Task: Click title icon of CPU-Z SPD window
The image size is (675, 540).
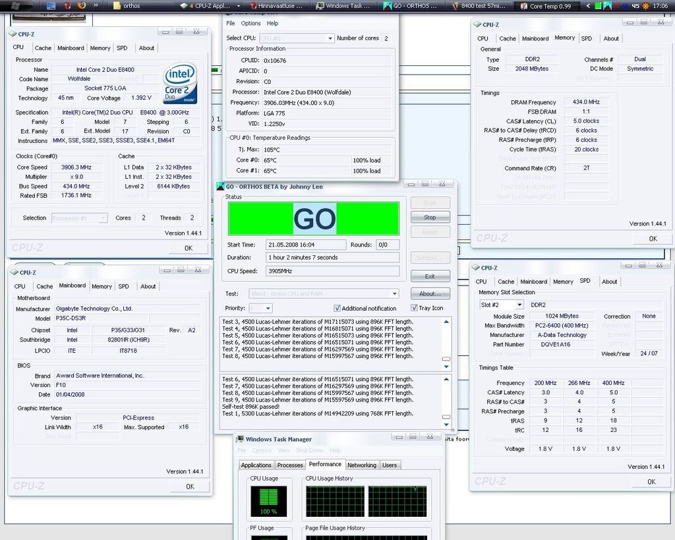Action: 476,268
